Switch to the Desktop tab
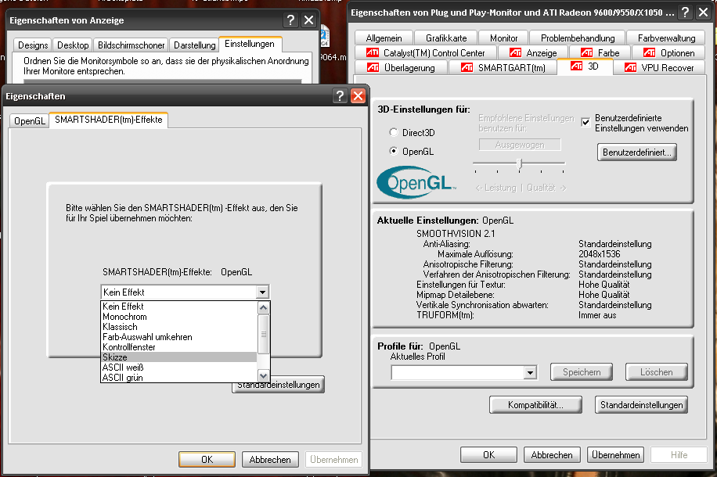The image size is (717, 477). (73, 45)
